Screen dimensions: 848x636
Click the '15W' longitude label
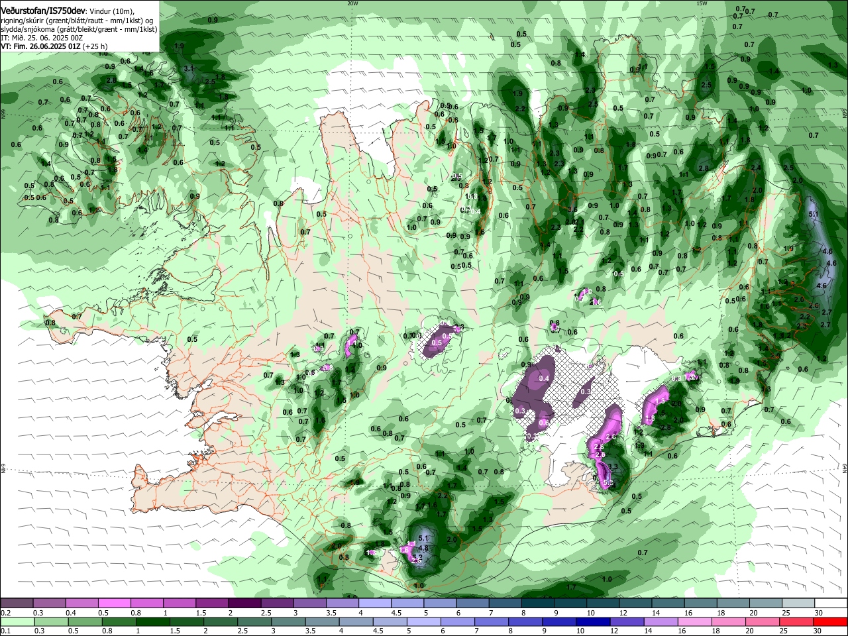[702, 3]
